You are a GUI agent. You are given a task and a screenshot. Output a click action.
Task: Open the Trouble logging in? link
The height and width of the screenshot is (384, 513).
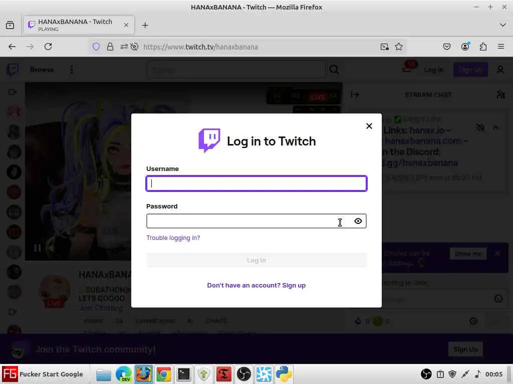coord(173,237)
